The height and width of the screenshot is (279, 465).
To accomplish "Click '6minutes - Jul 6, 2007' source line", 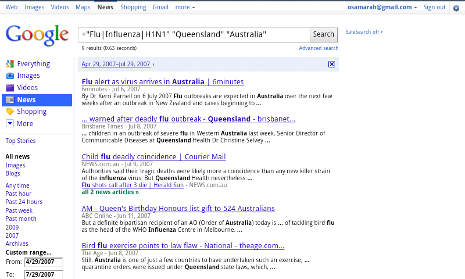I will (x=111, y=89).
